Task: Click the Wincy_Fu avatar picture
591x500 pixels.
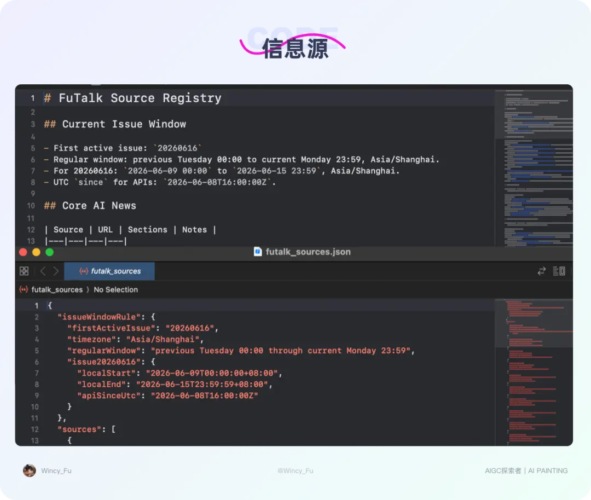Action: [30, 470]
